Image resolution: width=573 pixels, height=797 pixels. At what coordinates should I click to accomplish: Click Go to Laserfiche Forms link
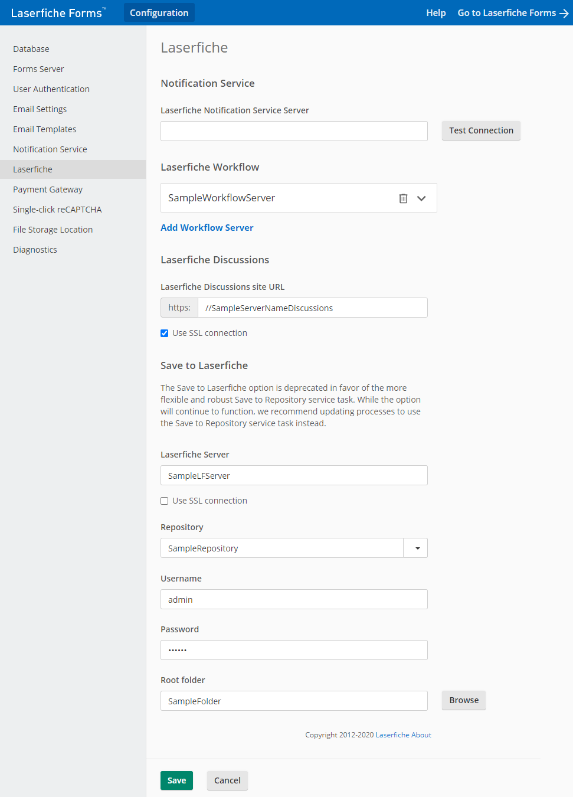(x=507, y=13)
